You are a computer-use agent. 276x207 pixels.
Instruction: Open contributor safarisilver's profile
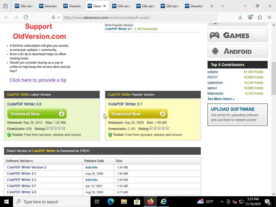point(215,83)
